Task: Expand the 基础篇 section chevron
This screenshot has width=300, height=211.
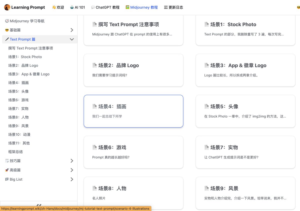Action: click(72, 30)
